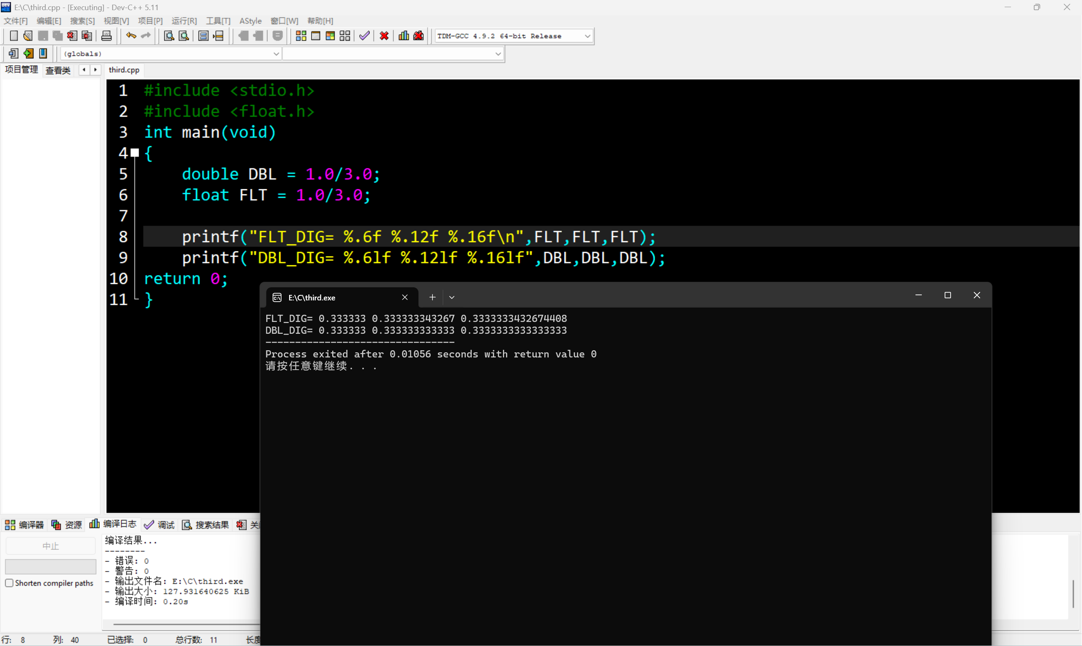Viewport: 1082px width, 646px height.
Task: Close the E:\C\third.exe terminal tab
Action: (x=405, y=297)
